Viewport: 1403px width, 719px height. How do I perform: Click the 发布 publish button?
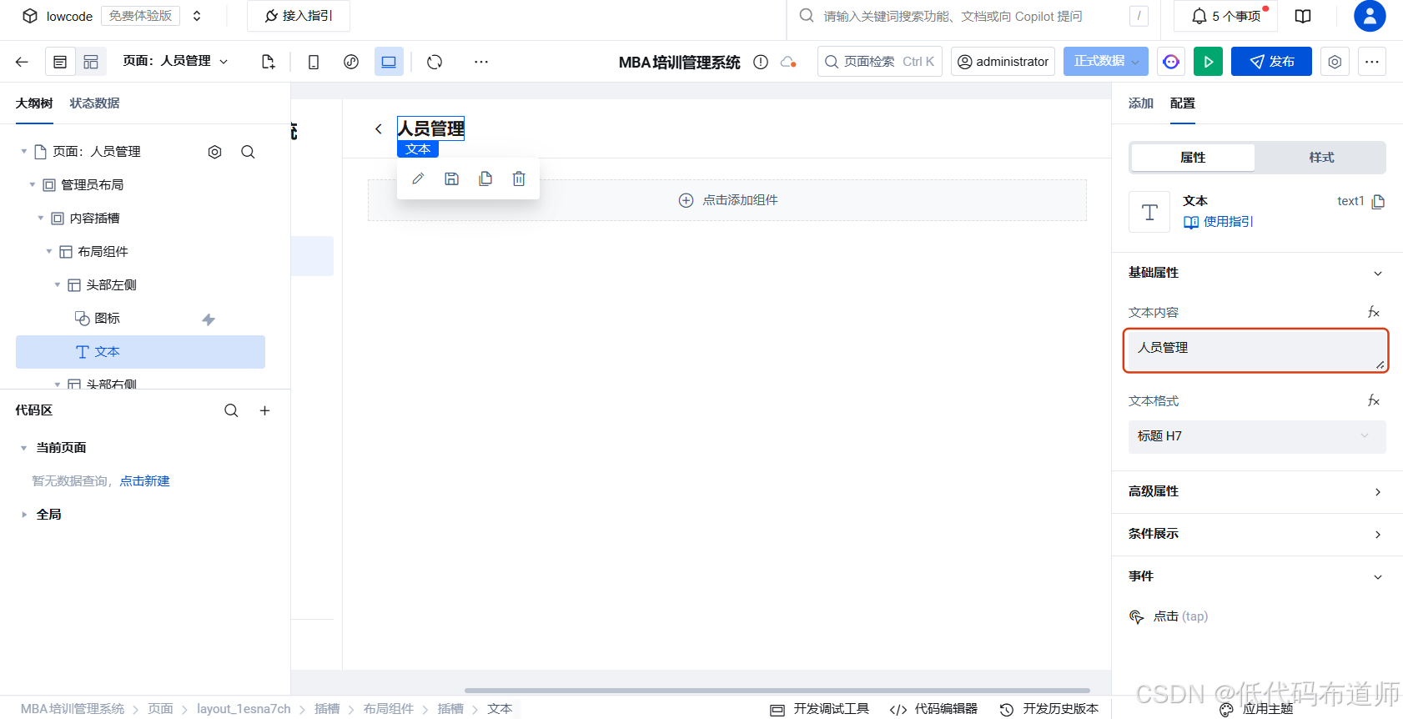(1273, 62)
